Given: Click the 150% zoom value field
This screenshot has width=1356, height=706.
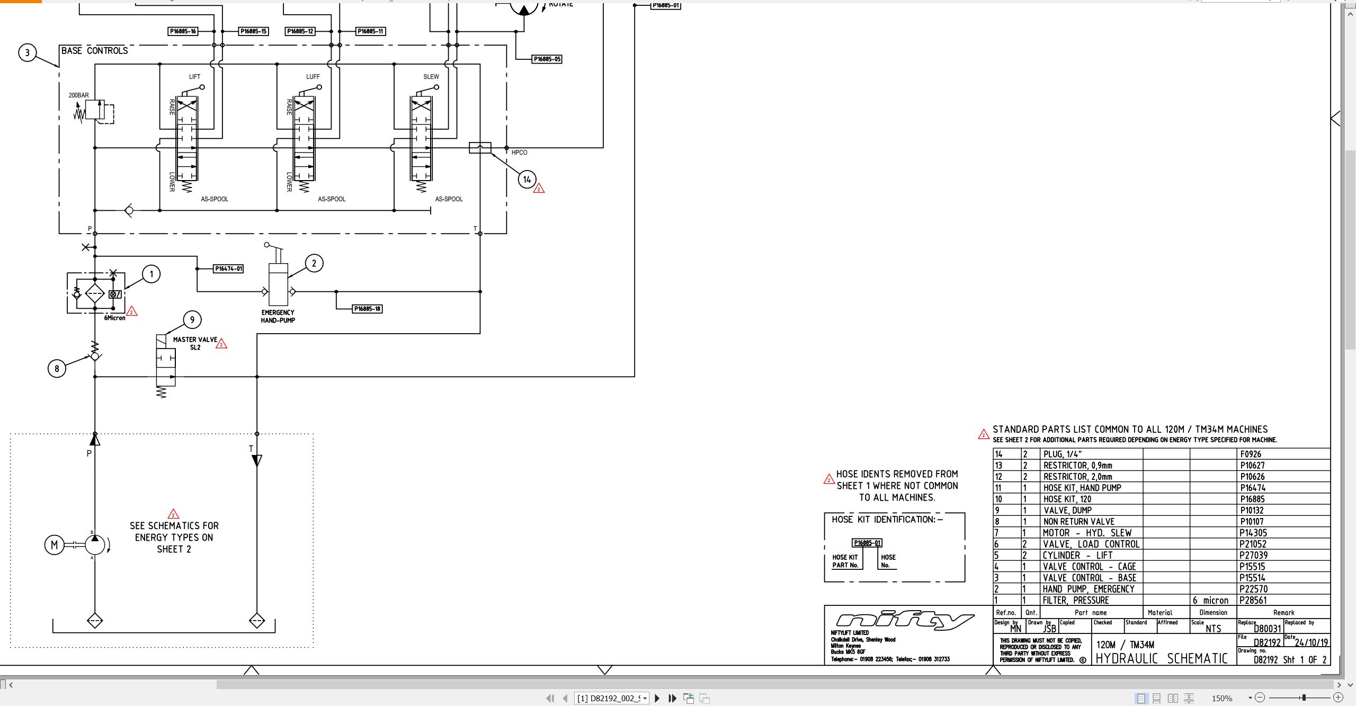Looking at the screenshot, I should (x=1222, y=698).
